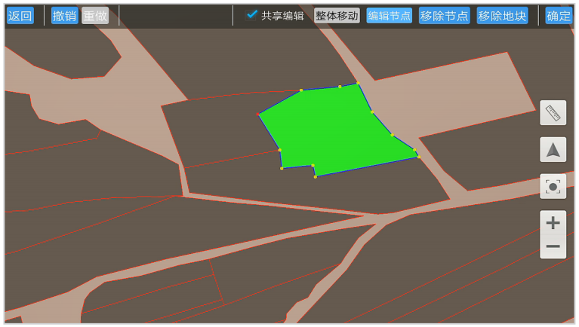Click the navigation arrow compass icon
Screen dimensions: 579x327
(x=553, y=149)
